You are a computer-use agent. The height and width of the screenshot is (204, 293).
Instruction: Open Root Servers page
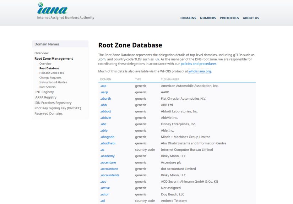click(48, 87)
